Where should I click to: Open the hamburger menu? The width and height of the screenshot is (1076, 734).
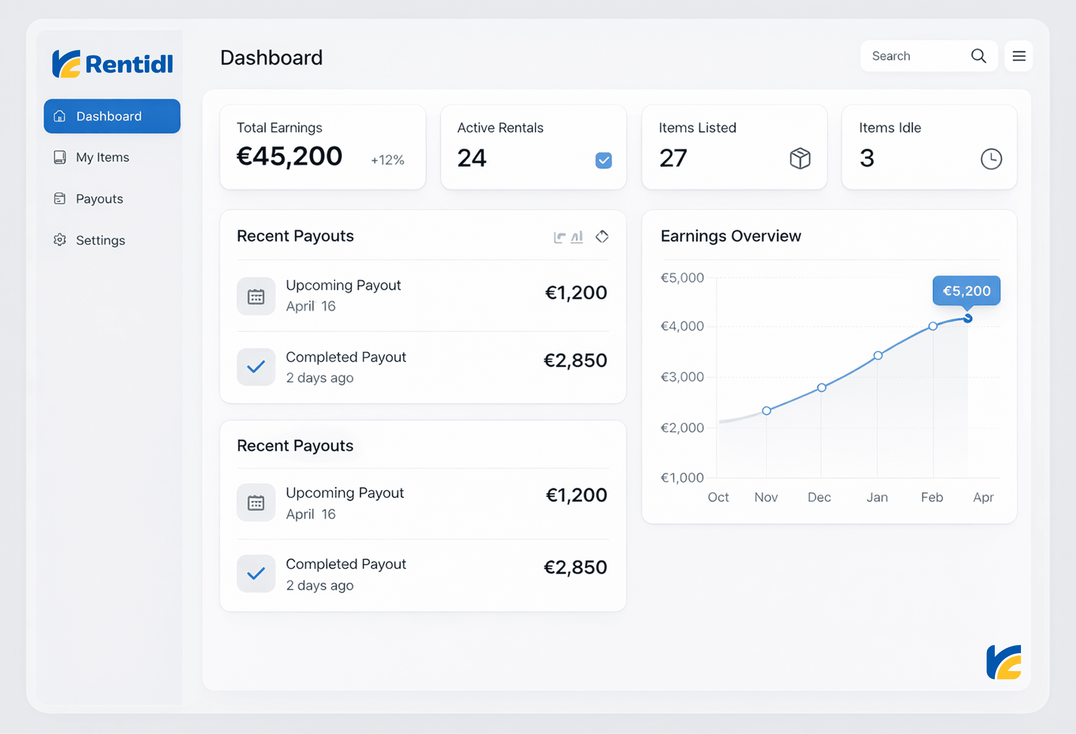[1019, 56]
